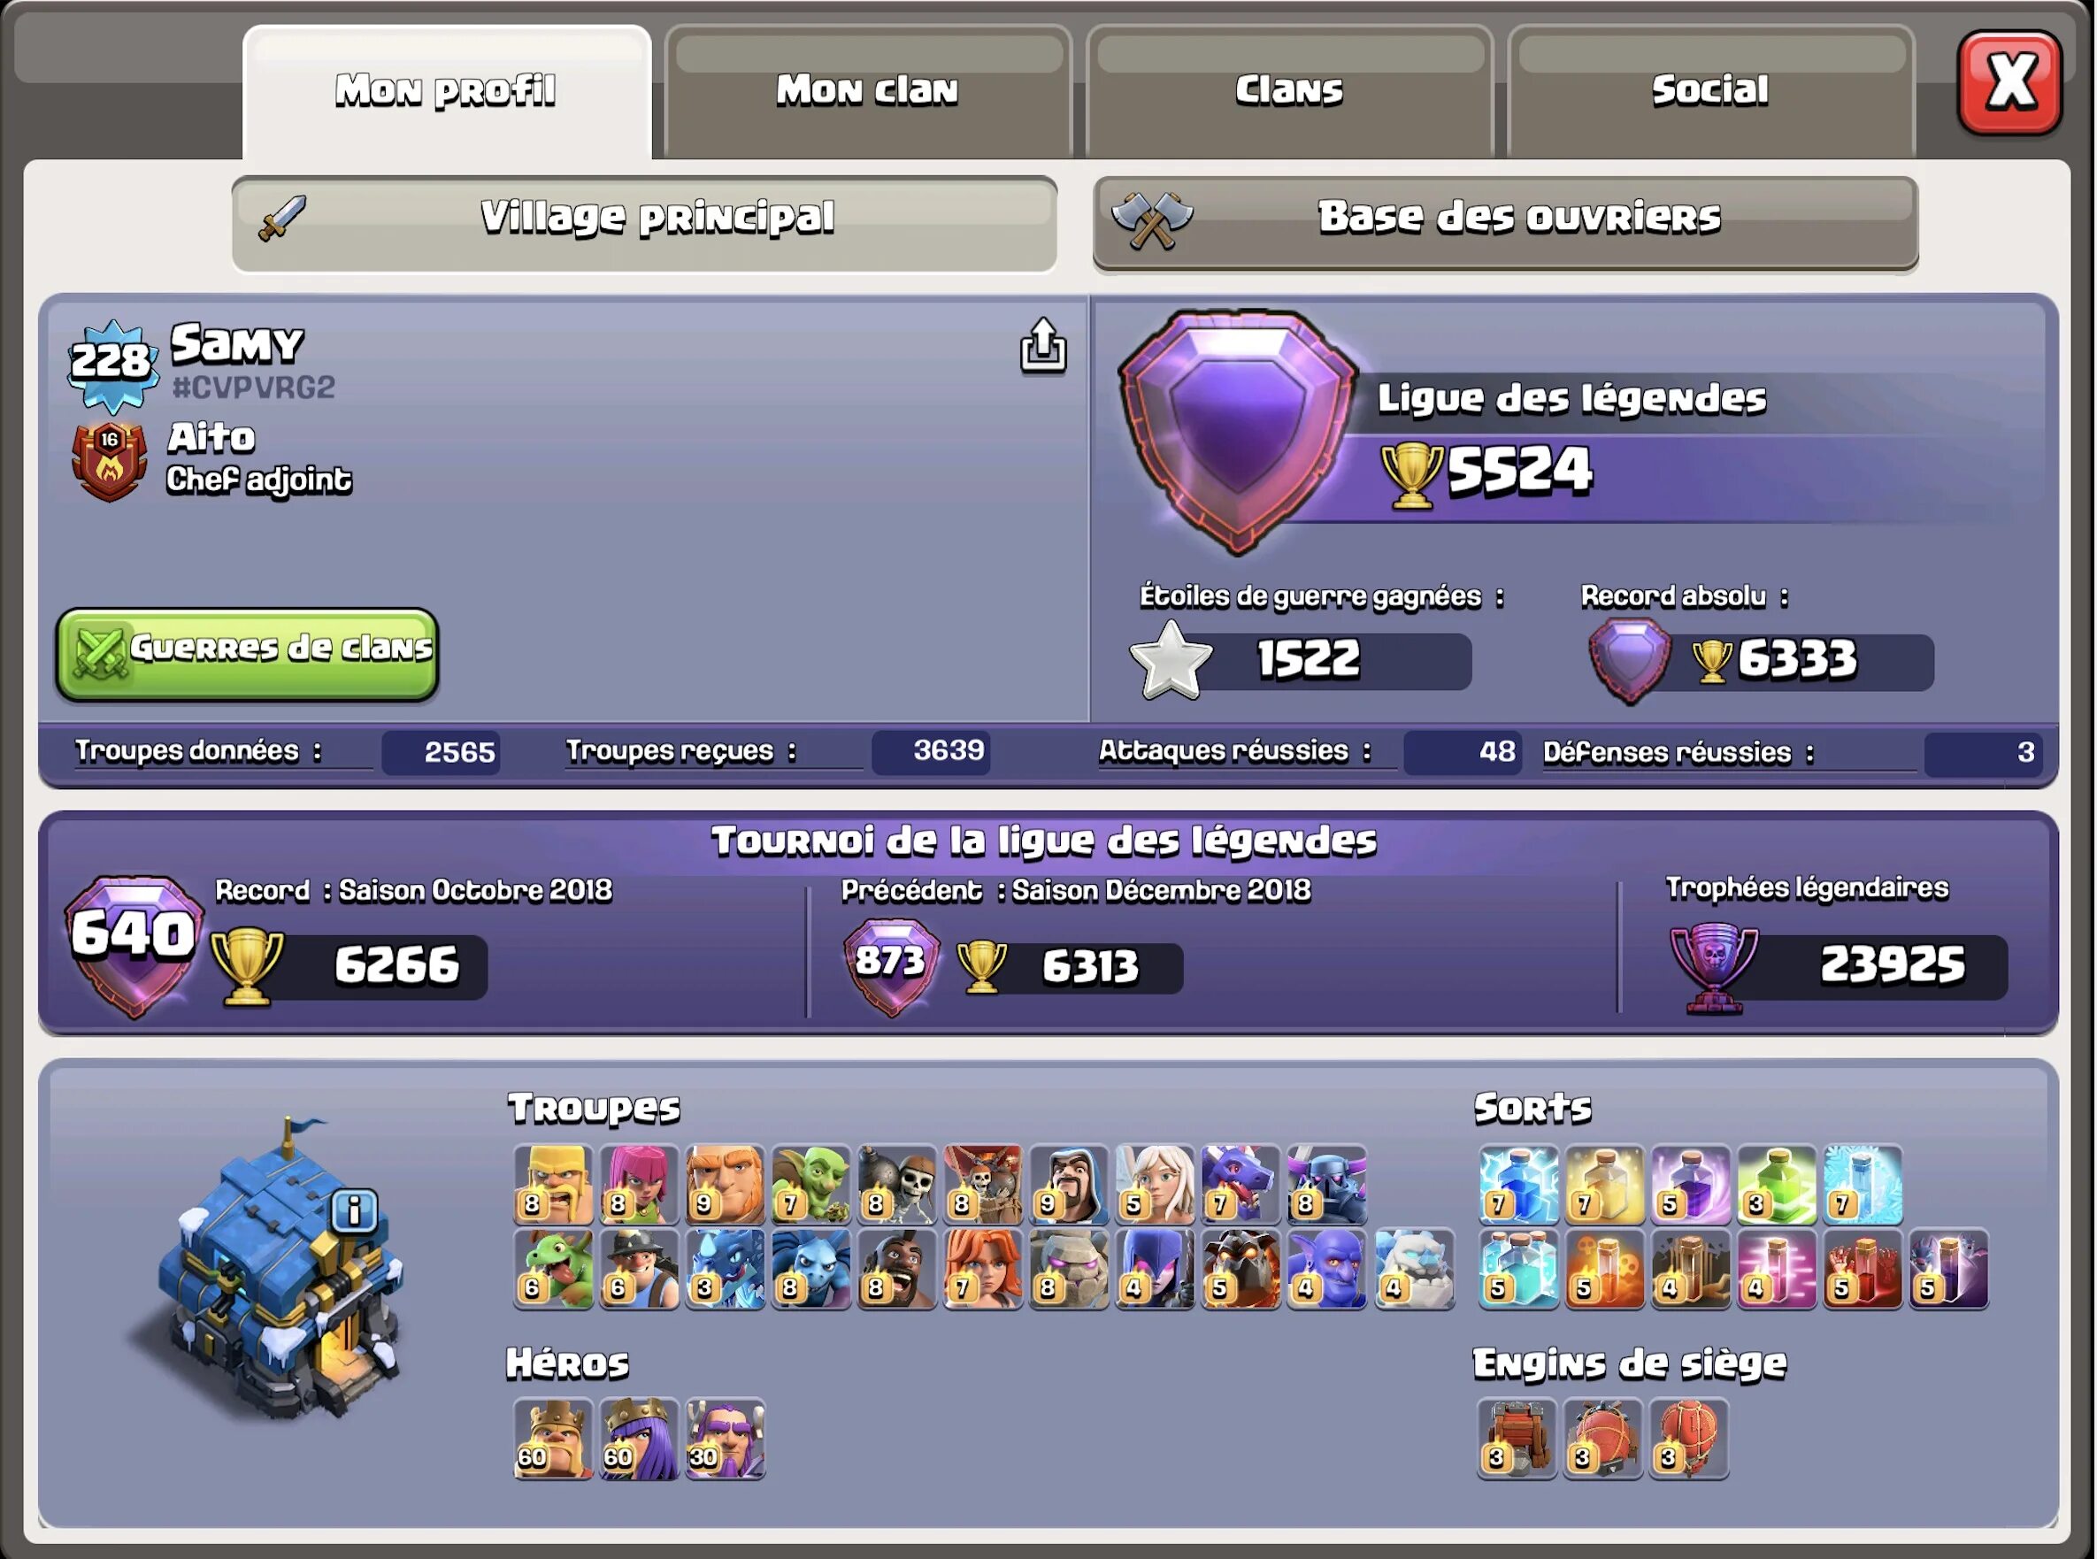Image resolution: width=2097 pixels, height=1559 pixels.
Task: Switch to Village principal view
Action: pos(644,224)
